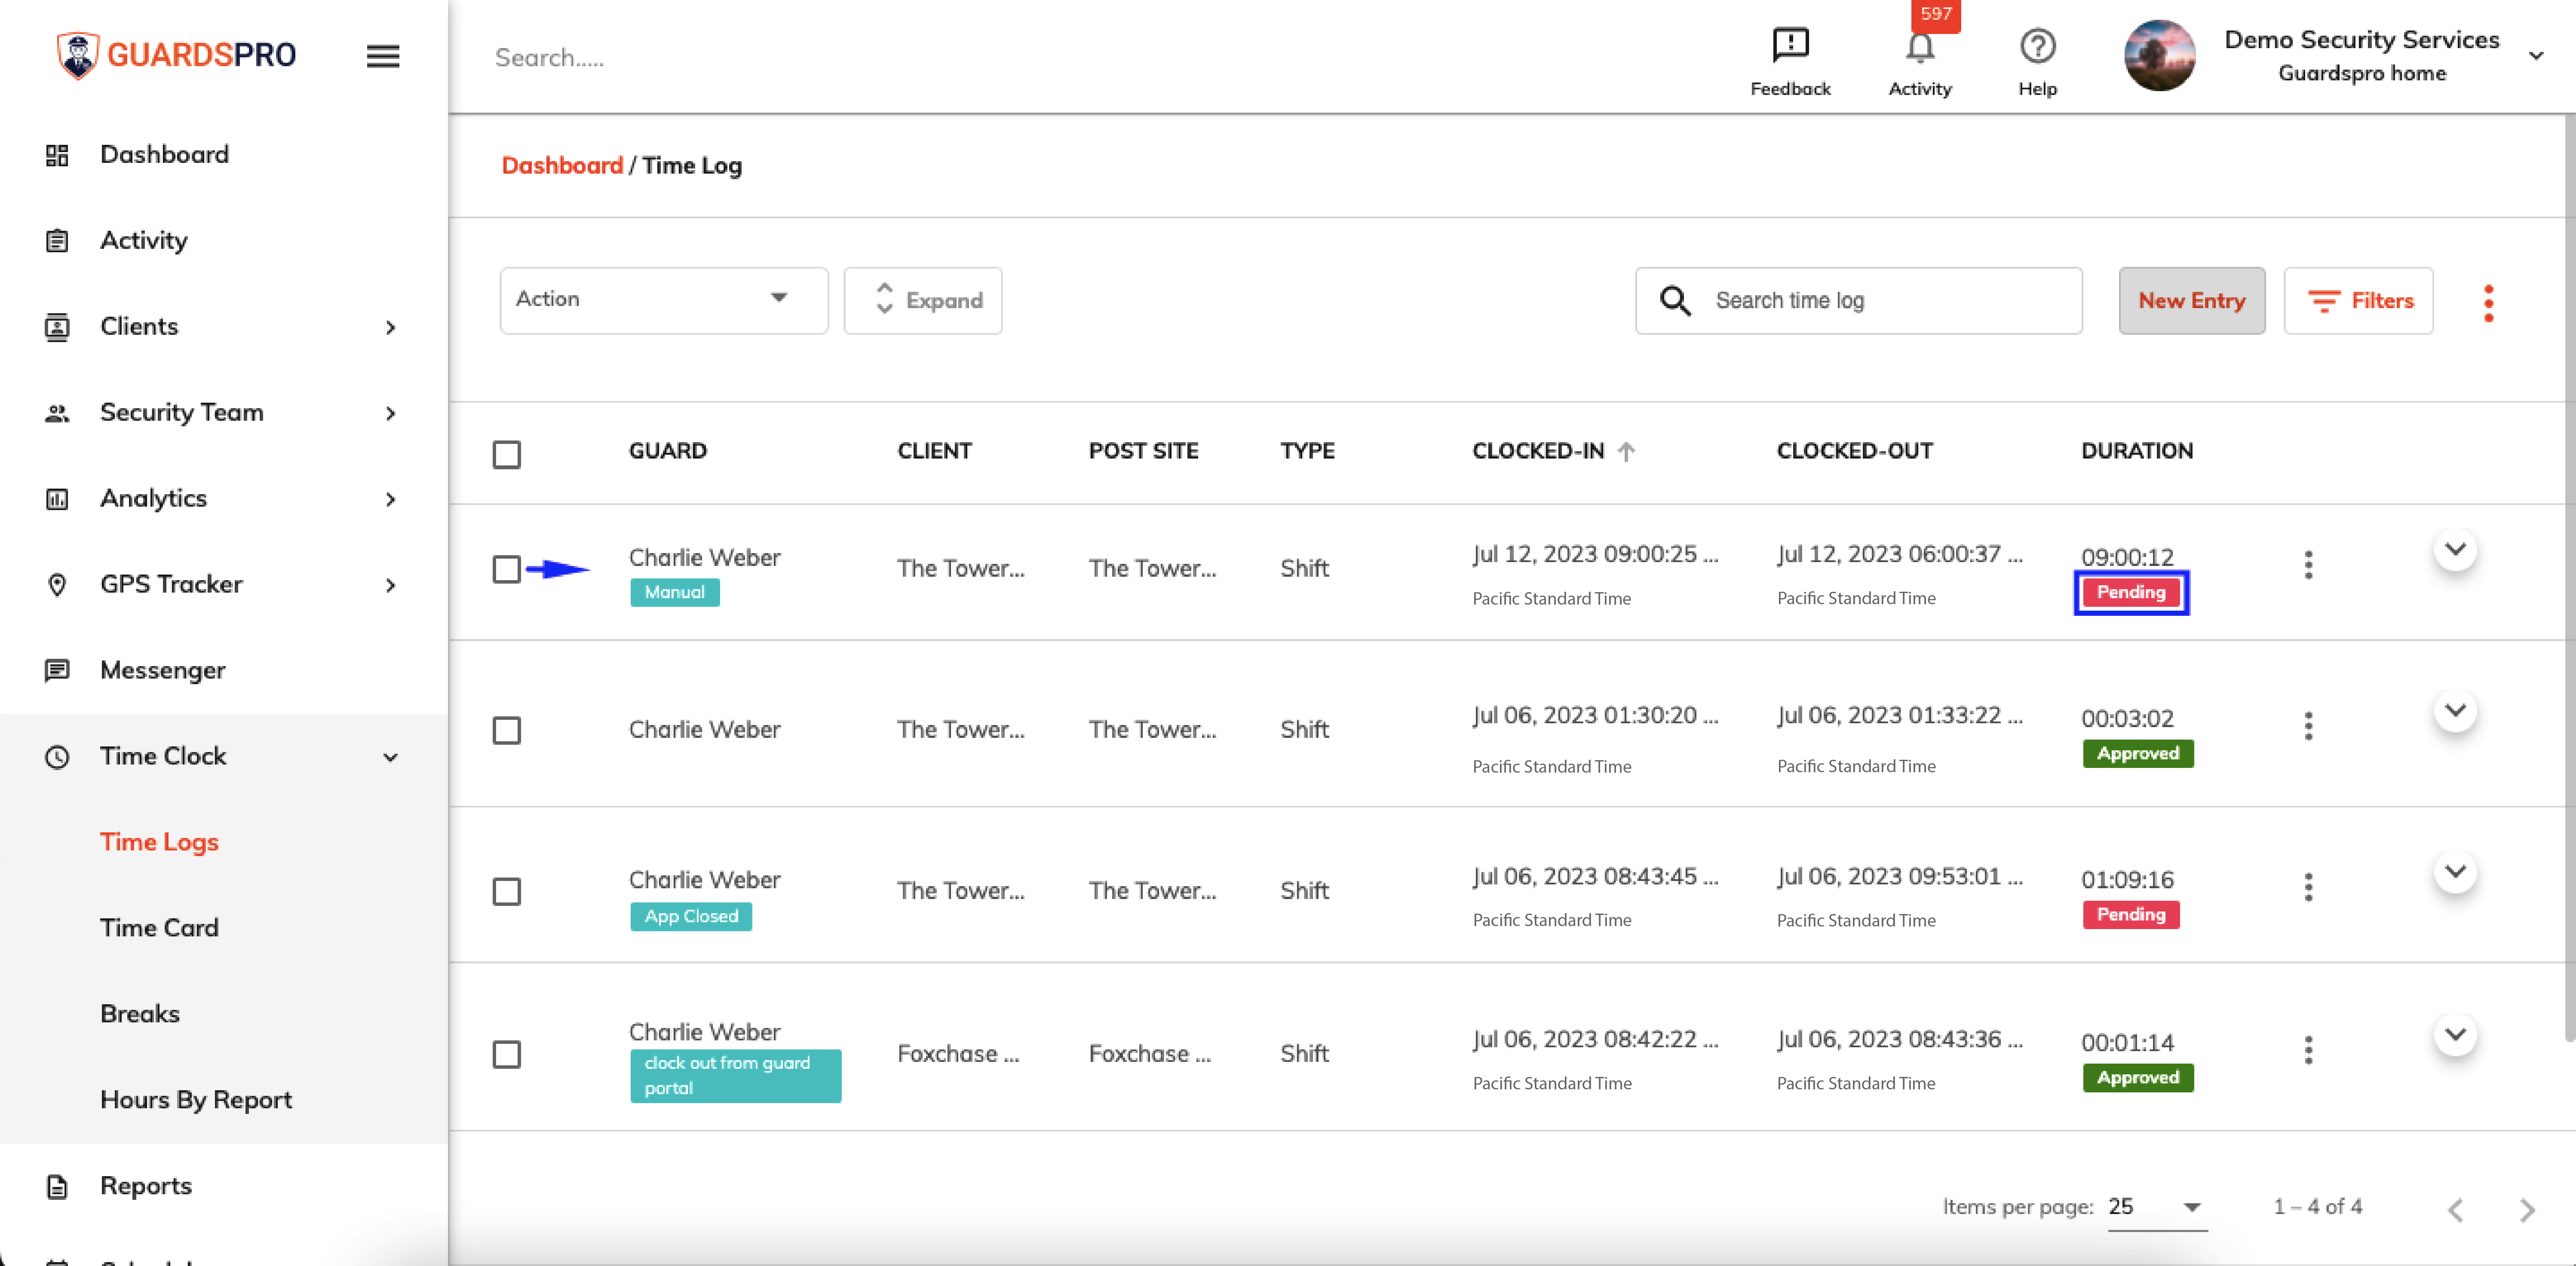Open three-dot menu for 00:03:02 row
The width and height of the screenshot is (2576, 1266).
(x=2308, y=725)
